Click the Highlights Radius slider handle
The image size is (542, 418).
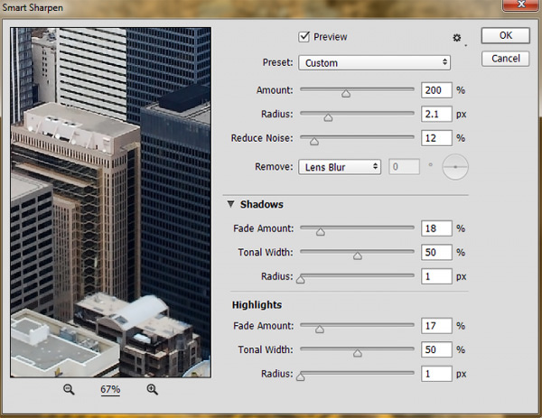301,377
